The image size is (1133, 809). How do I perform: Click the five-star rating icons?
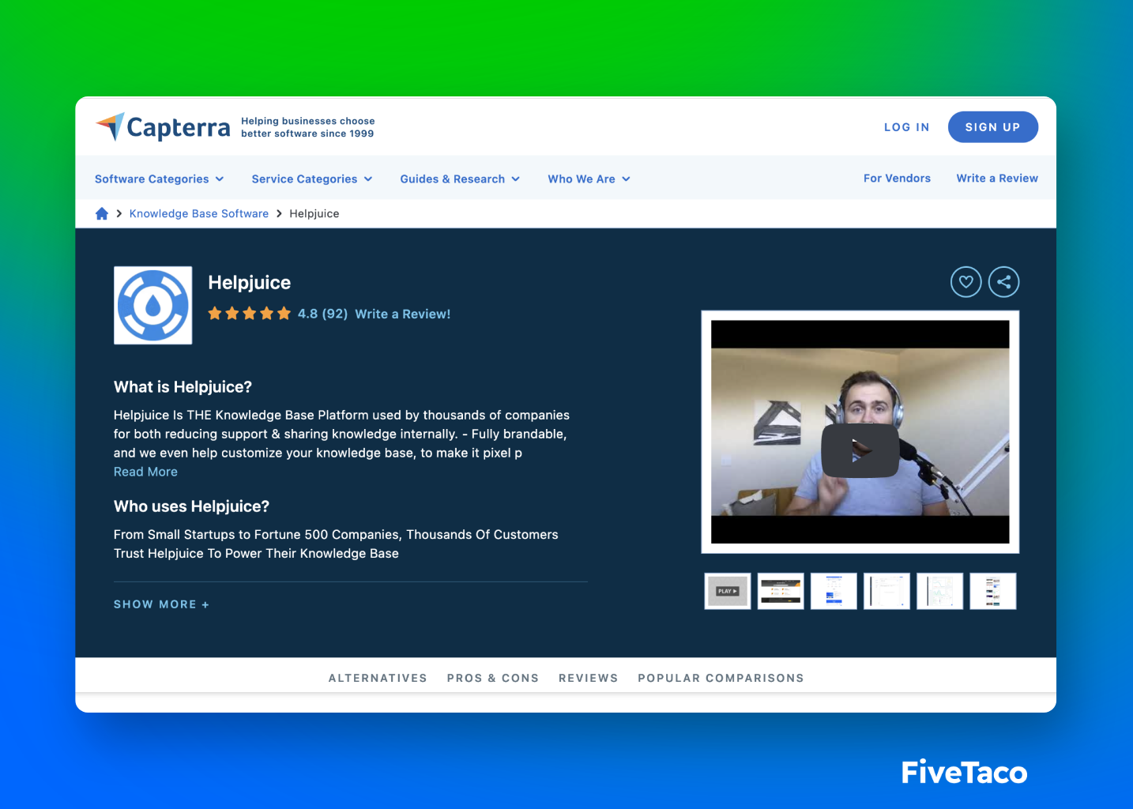pyautogui.click(x=250, y=314)
